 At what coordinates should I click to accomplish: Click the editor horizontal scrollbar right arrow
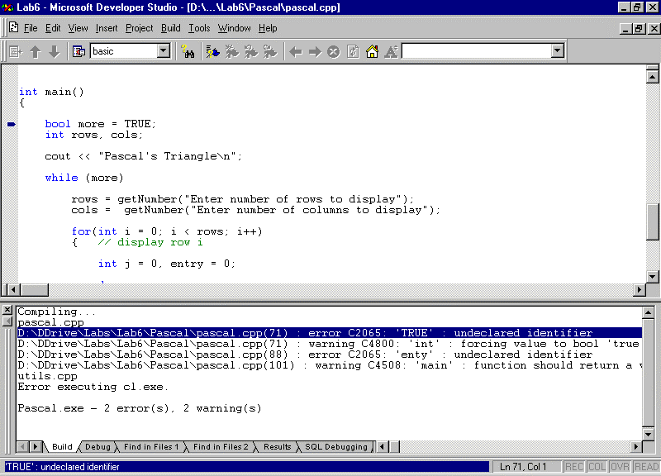click(x=639, y=289)
